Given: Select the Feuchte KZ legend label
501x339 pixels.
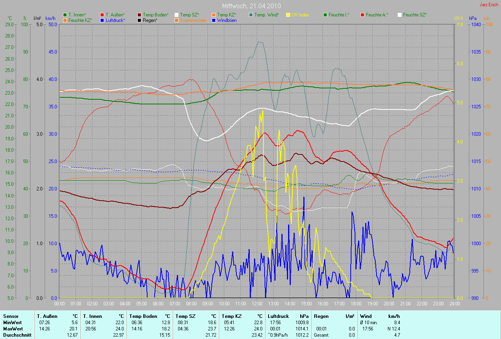Looking at the screenshot, I should click(x=80, y=20).
